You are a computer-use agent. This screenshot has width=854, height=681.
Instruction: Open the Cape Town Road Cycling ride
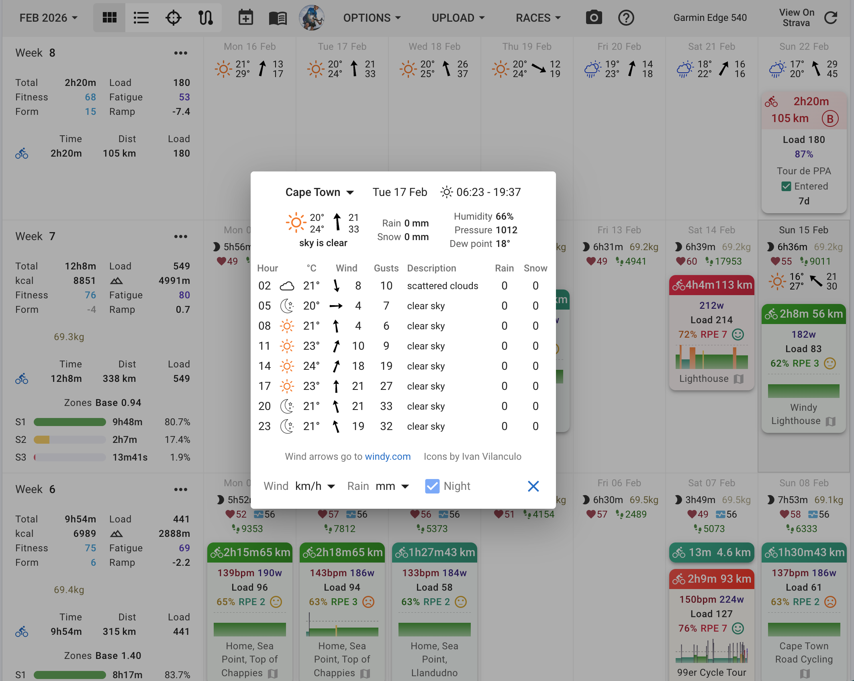804,612
